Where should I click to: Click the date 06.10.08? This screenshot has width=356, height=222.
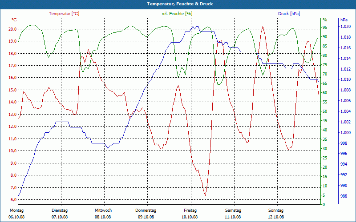tap(16, 217)
